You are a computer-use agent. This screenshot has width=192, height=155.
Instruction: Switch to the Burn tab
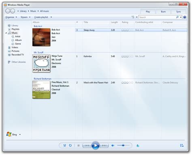pyautogui.click(x=163, y=12)
